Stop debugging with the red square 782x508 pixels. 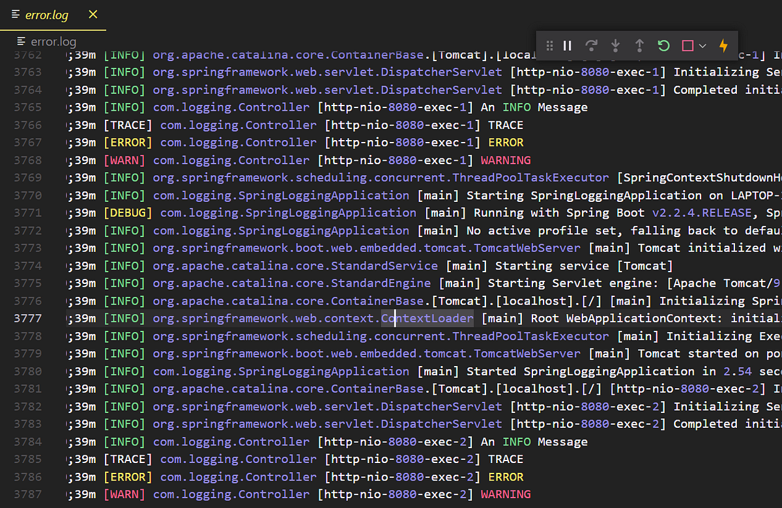(688, 46)
